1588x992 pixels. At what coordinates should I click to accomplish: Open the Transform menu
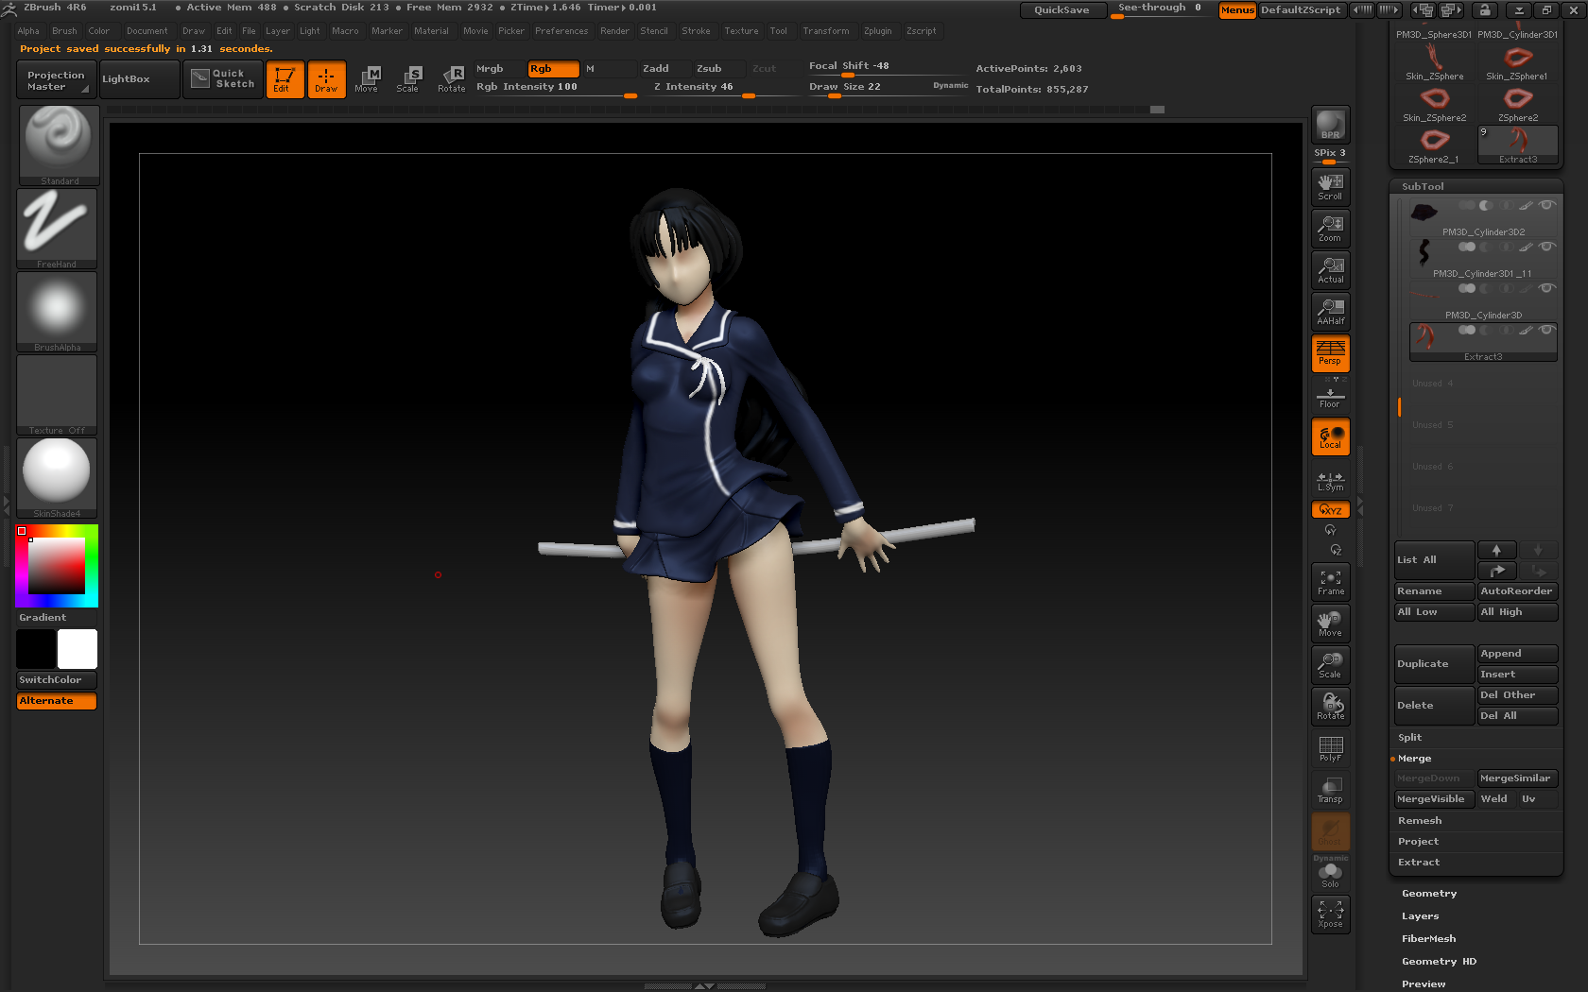pos(826,31)
